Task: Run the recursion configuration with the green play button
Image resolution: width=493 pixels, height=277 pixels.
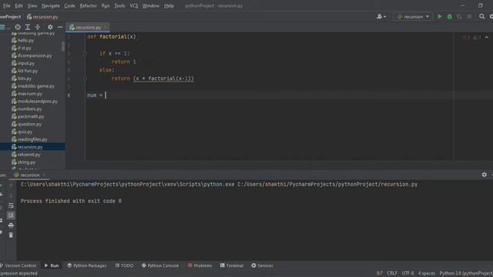Action: (x=440, y=17)
